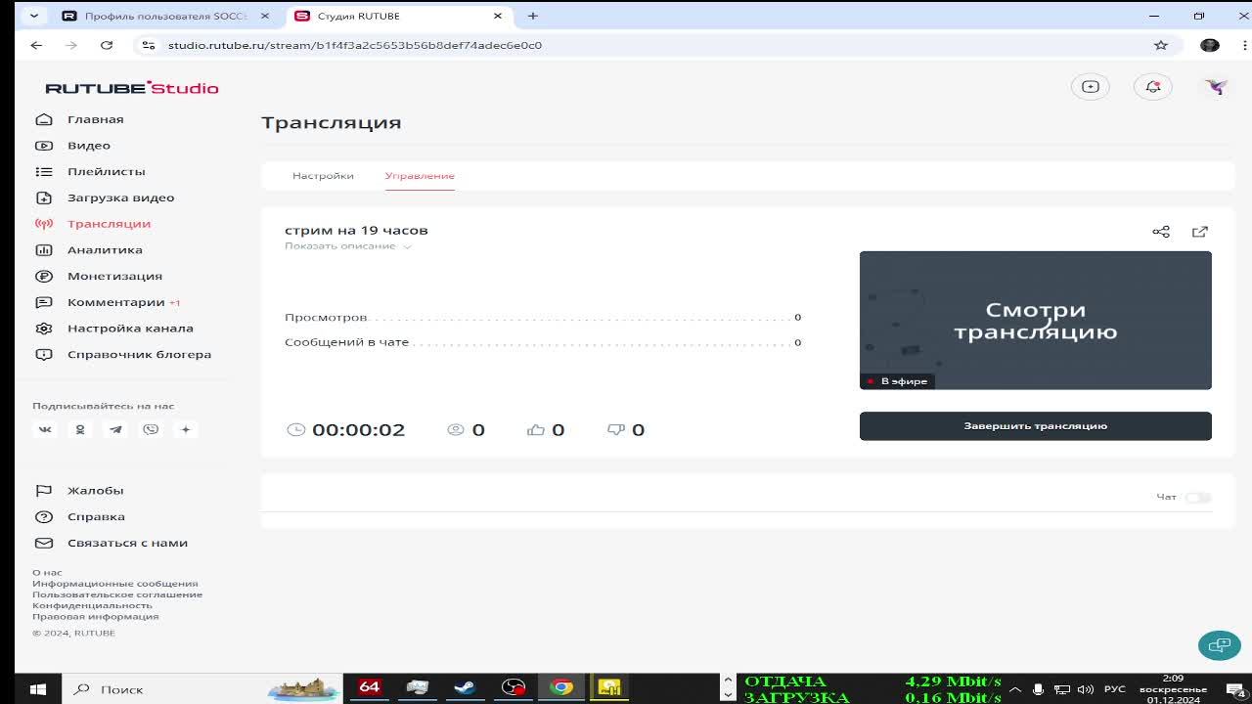The image size is (1252, 704).
Task: Click the Главная home icon
Action: click(44, 119)
